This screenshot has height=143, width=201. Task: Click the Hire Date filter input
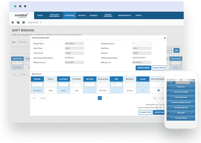[x=90, y=85]
